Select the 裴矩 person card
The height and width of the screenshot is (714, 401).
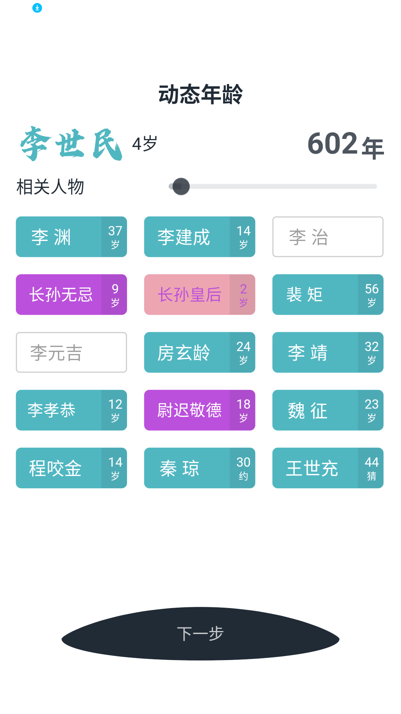327,295
